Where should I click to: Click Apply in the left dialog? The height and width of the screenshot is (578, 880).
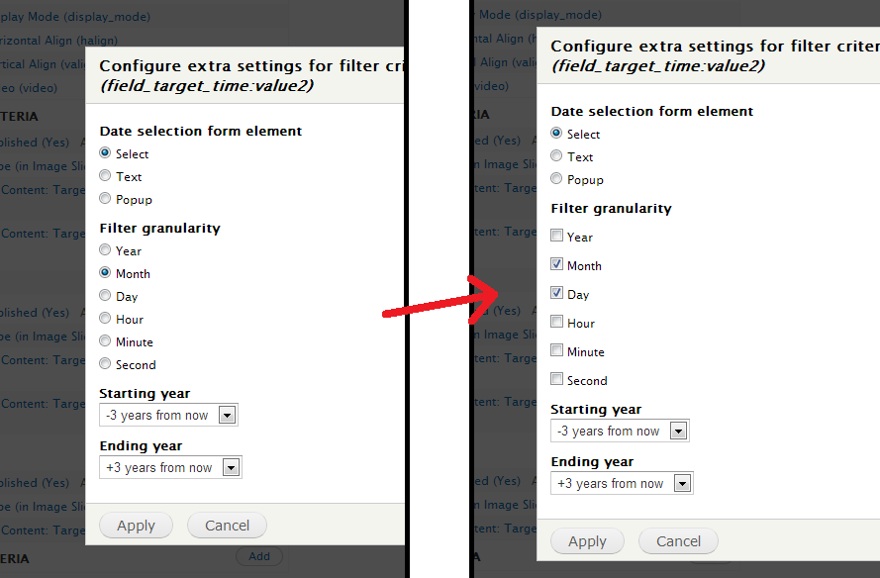pos(136,526)
